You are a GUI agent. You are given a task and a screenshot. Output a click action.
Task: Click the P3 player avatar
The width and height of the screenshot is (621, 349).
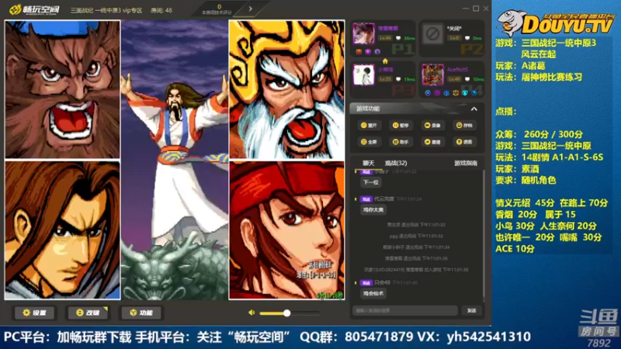coord(363,74)
